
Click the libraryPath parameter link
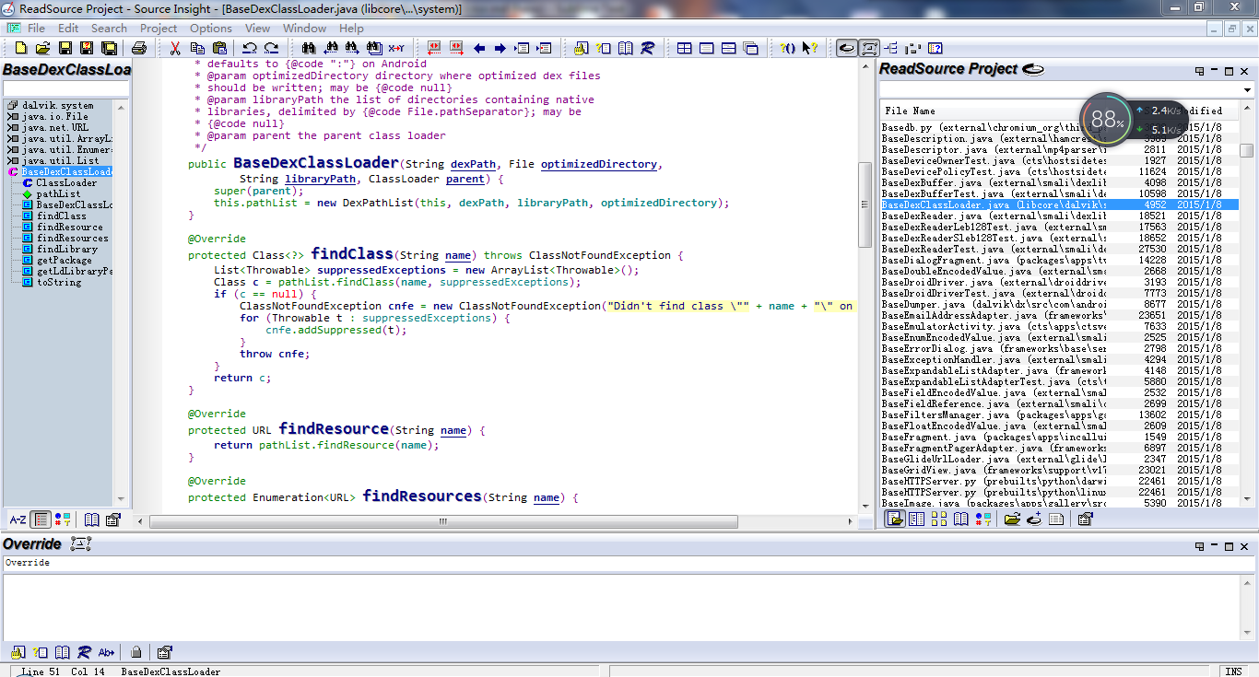click(x=319, y=179)
